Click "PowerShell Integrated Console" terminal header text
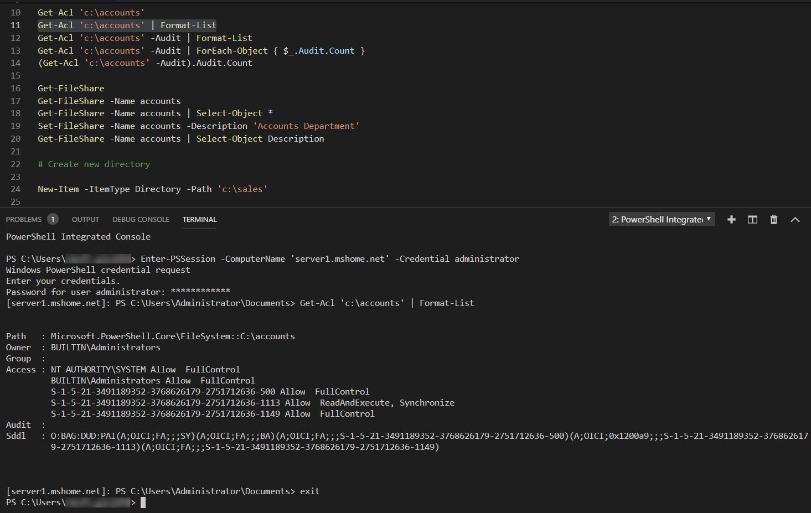 click(x=78, y=237)
